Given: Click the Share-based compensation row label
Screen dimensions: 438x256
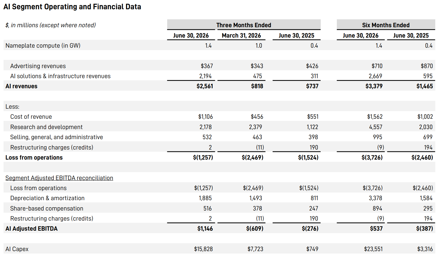Looking at the screenshot, I should (x=47, y=208).
